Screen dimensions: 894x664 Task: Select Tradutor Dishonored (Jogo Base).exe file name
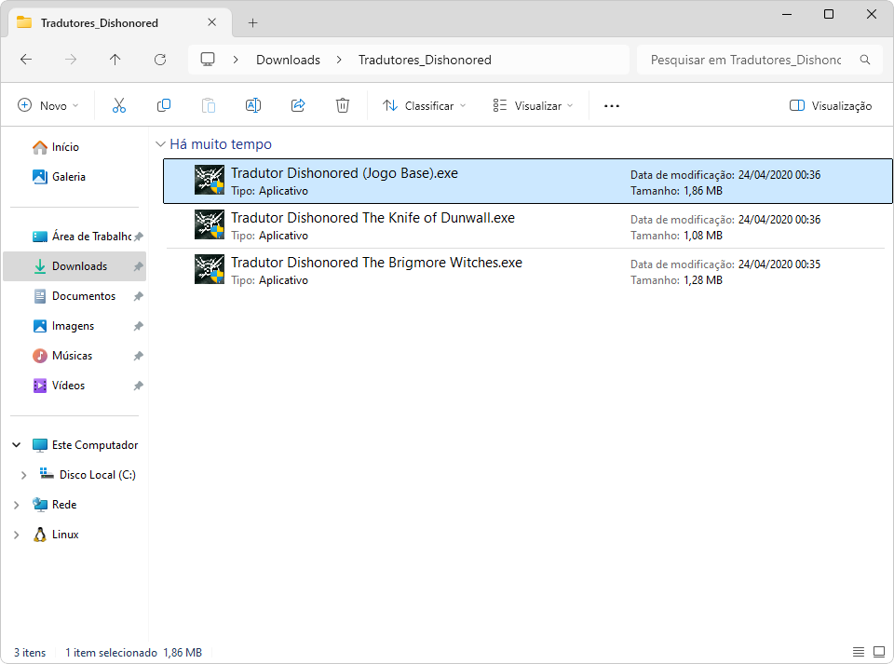coord(345,173)
